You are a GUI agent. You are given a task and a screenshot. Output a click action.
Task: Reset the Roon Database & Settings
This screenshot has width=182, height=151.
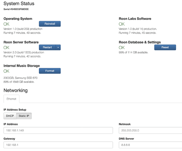click(165, 47)
